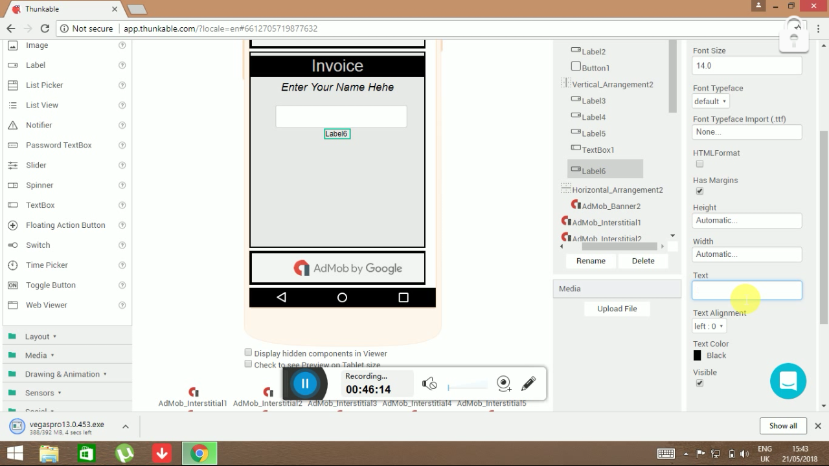Open the Text Alignment dropdown

(x=709, y=326)
